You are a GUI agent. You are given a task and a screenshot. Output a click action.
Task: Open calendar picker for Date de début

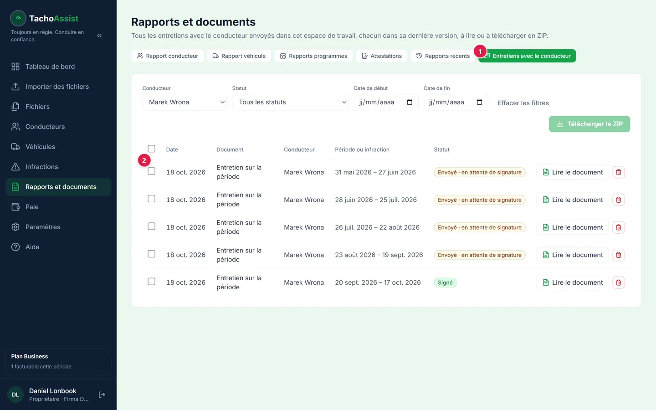tap(410, 102)
